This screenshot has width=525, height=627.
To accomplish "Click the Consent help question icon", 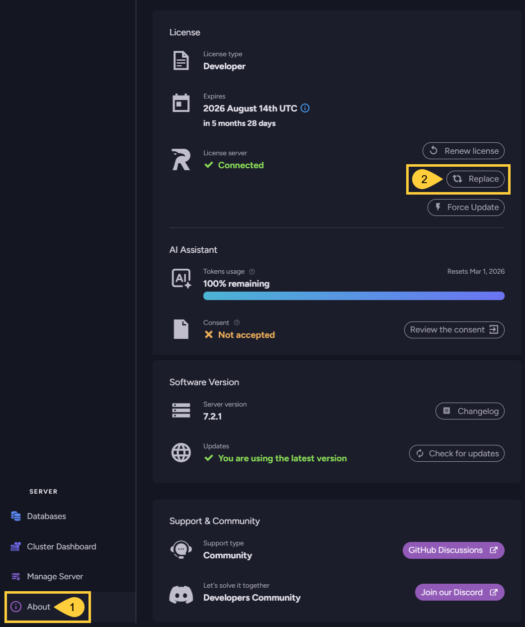I will coord(237,322).
